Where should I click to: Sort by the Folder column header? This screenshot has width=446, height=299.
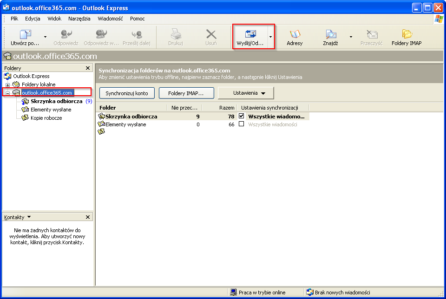click(131, 108)
